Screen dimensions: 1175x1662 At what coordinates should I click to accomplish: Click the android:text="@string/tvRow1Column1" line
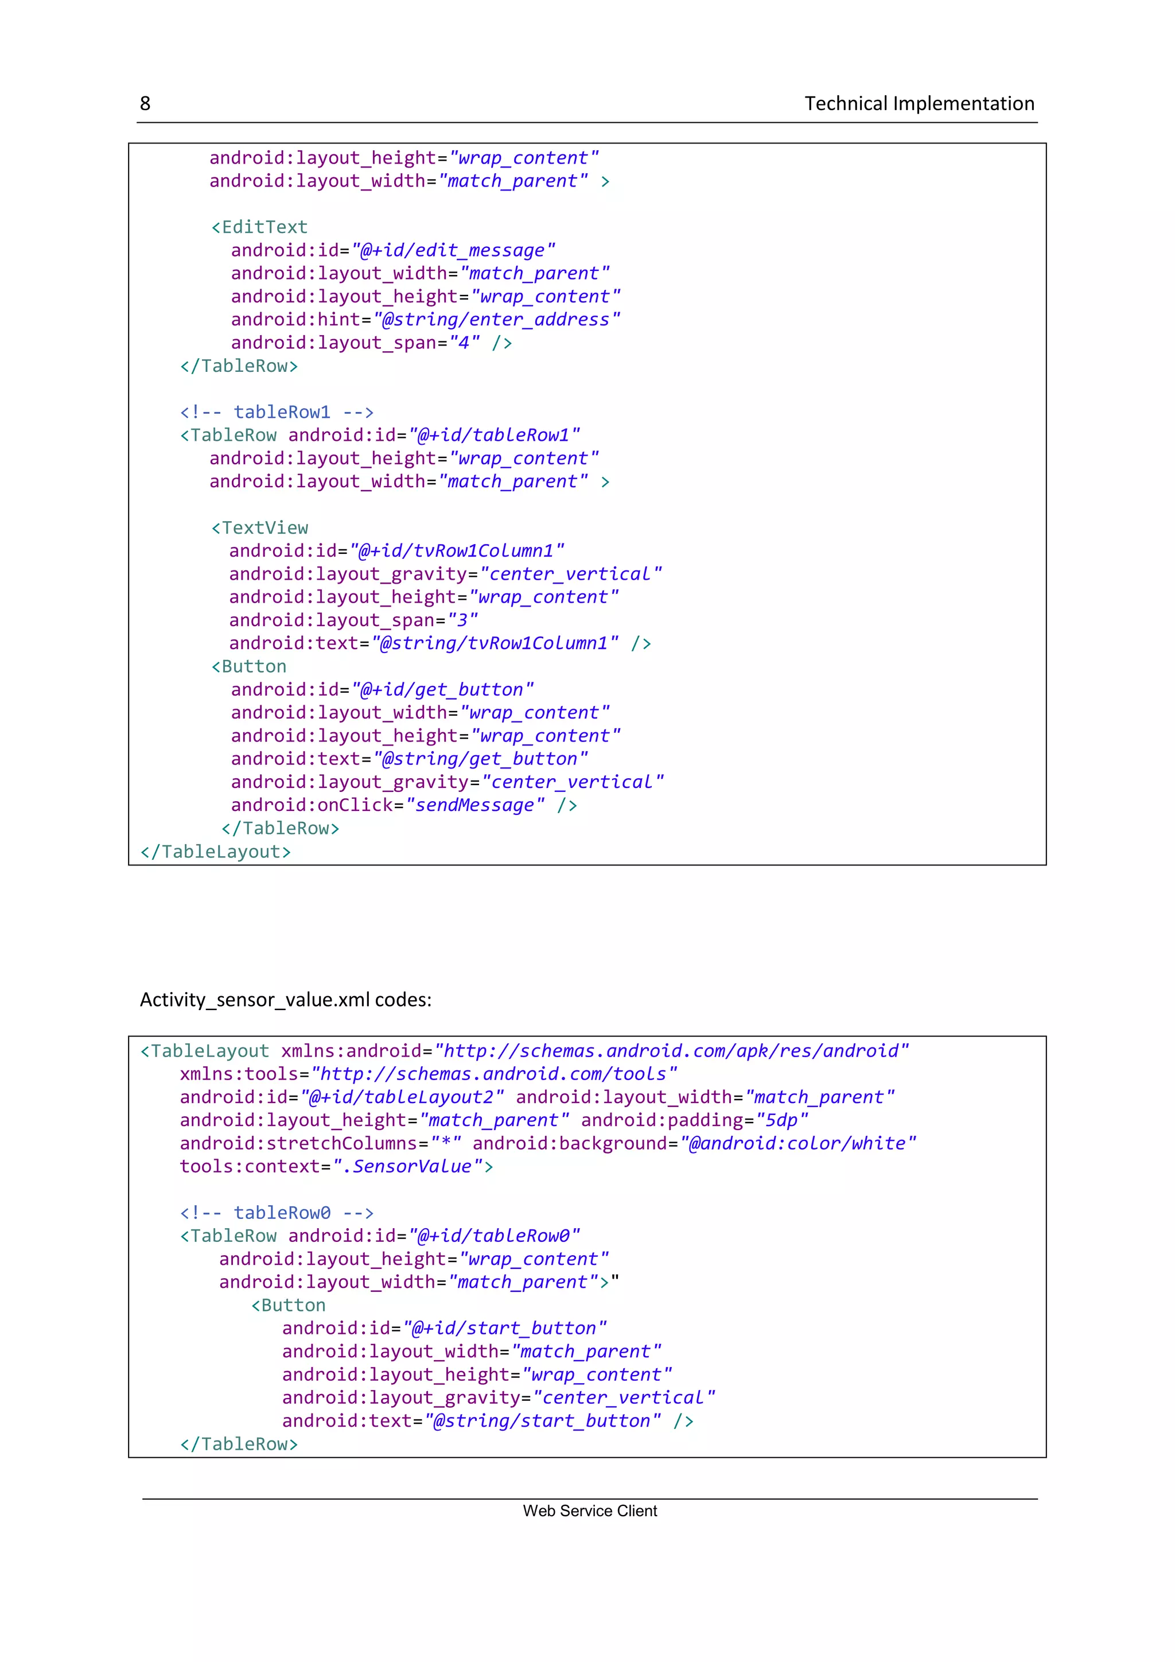(440, 643)
